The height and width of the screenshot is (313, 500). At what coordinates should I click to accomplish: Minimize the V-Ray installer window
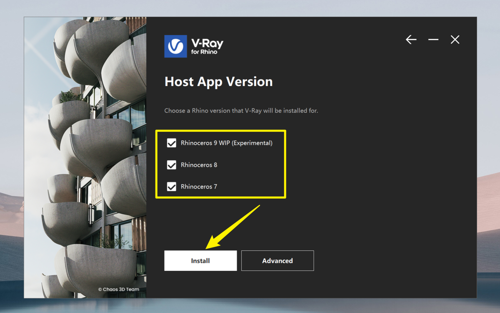coord(433,40)
